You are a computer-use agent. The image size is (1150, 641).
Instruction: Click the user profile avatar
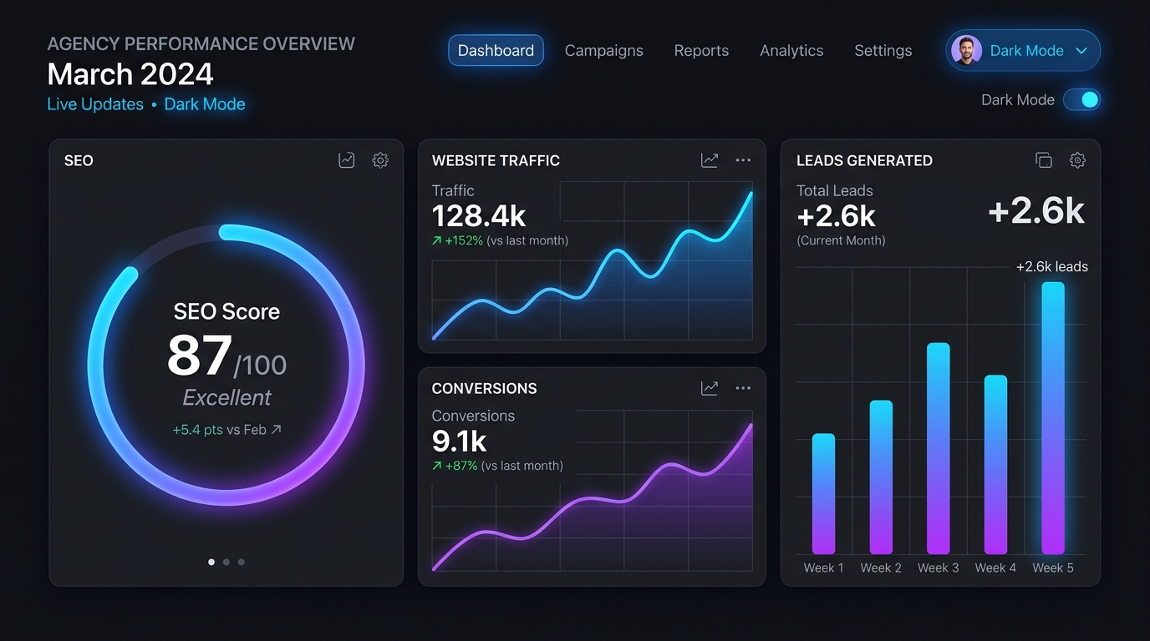click(x=966, y=50)
